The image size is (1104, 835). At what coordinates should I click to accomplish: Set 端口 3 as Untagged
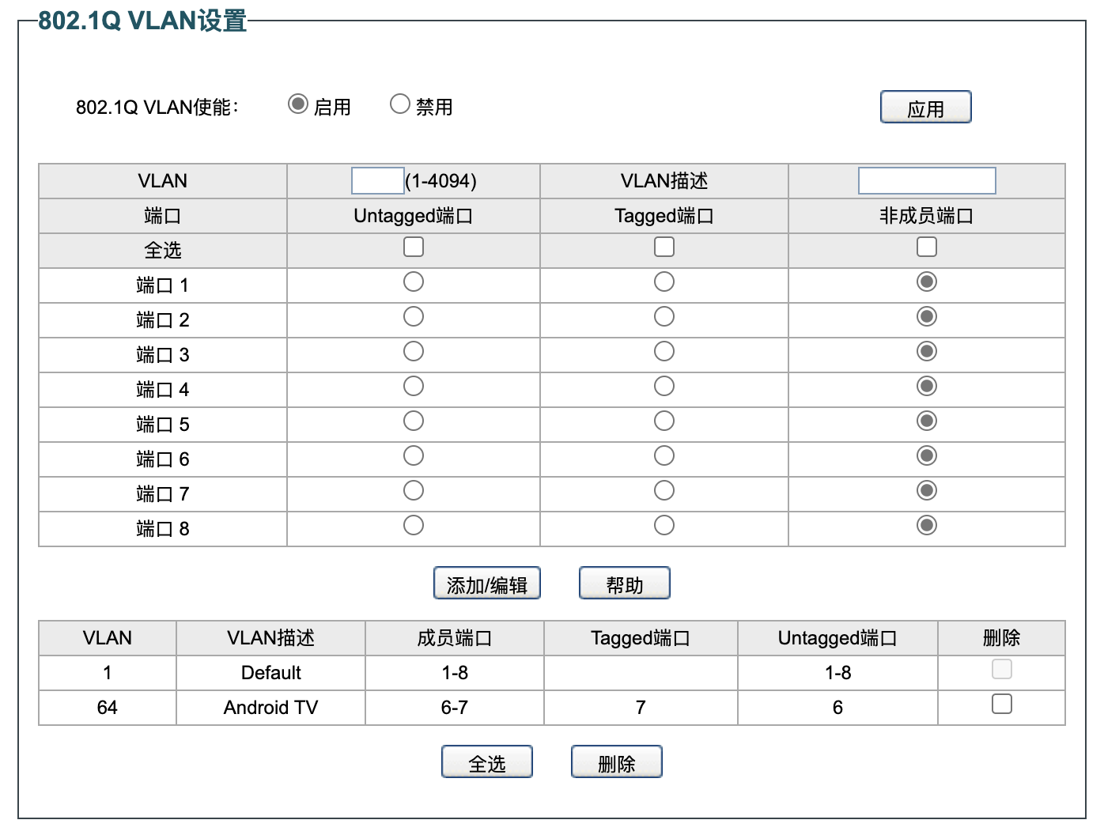pyautogui.click(x=414, y=352)
